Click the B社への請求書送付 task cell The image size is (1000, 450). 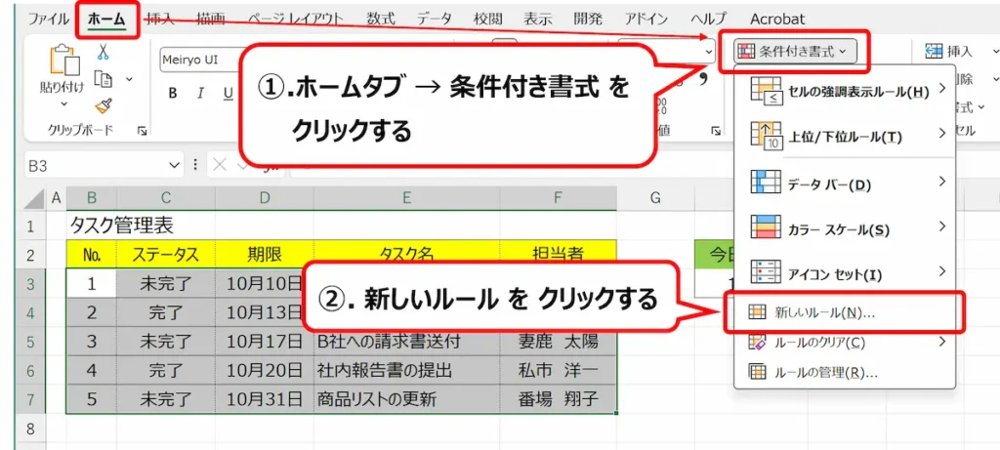coord(407,341)
